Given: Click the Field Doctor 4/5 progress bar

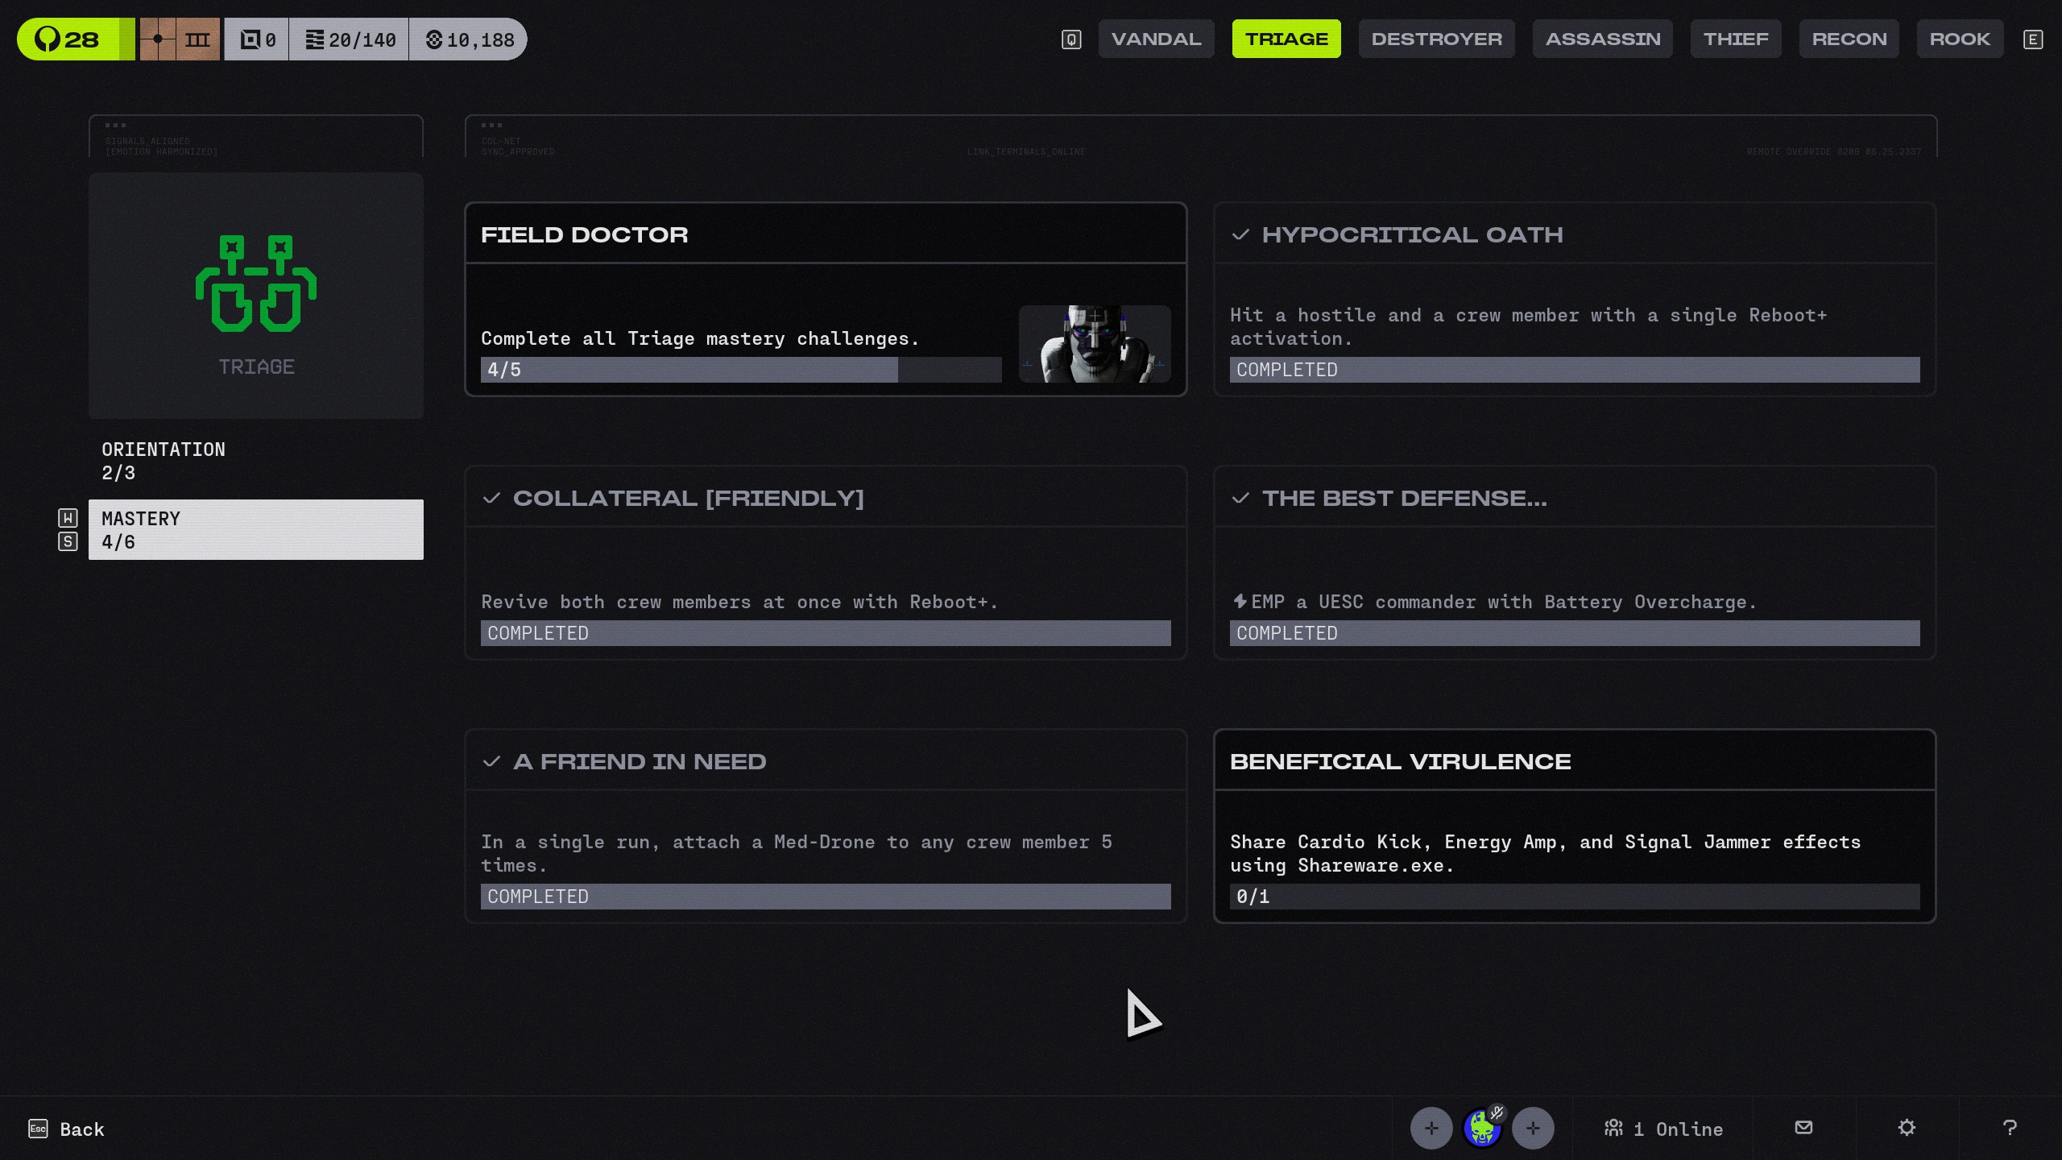Looking at the screenshot, I should (741, 370).
